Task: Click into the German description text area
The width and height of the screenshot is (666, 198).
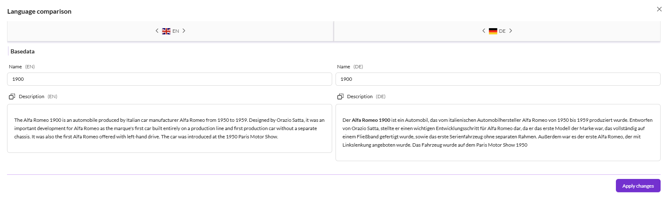Action: click(x=498, y=133)
